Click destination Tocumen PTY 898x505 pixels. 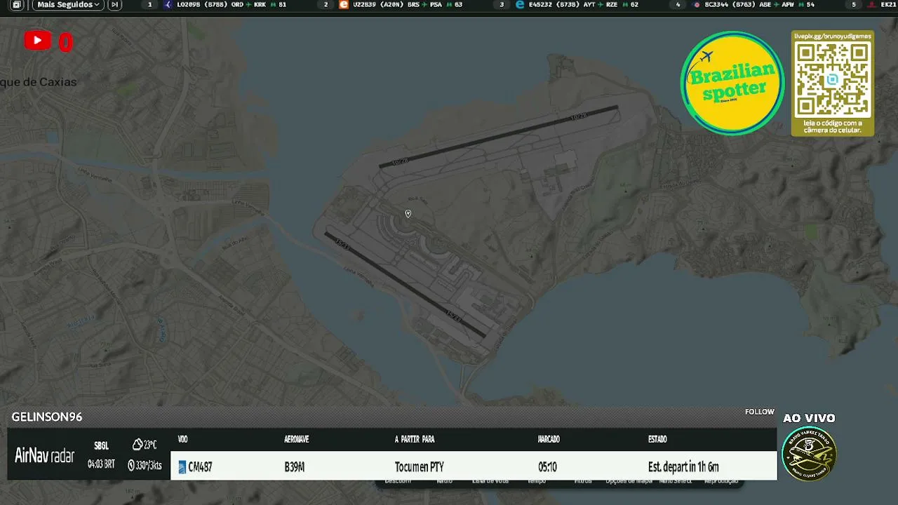[420, 467]
